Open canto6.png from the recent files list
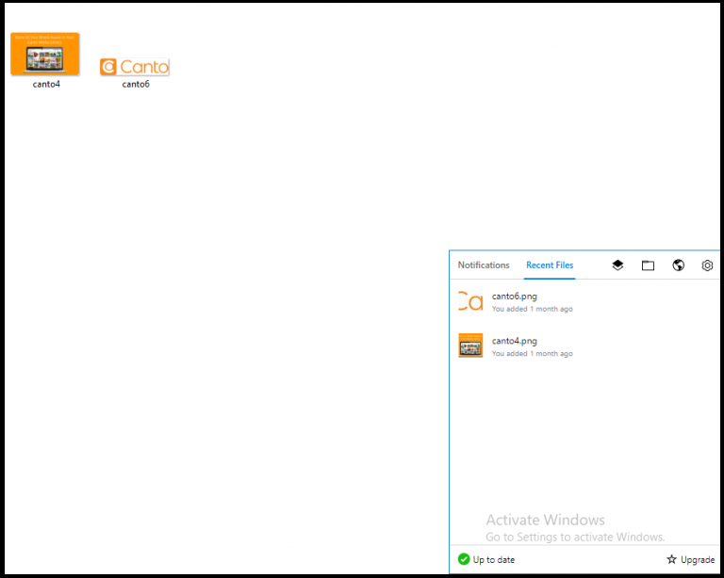Screen dimensions: 724x578 pyautogui.click(x=515, y=296)
